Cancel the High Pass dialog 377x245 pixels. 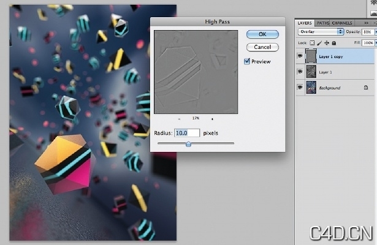tap(262, 47)
